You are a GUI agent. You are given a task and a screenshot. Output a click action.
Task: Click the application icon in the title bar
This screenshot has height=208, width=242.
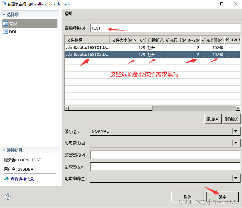click(x=4, y=4)
